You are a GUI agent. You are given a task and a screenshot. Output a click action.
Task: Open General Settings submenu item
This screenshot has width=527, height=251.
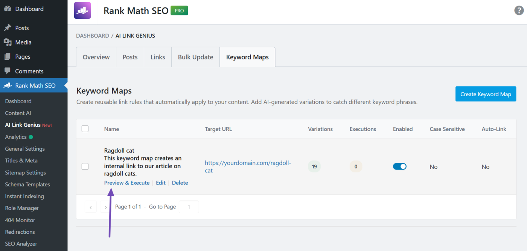coord(25,149)
